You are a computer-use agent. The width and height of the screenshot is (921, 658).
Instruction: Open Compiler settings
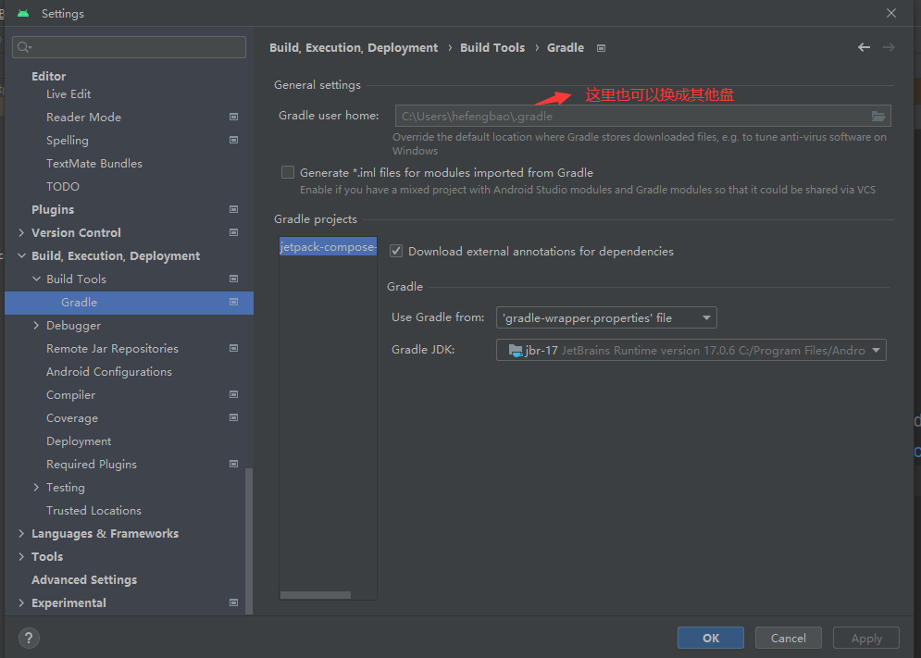[71, 395]
